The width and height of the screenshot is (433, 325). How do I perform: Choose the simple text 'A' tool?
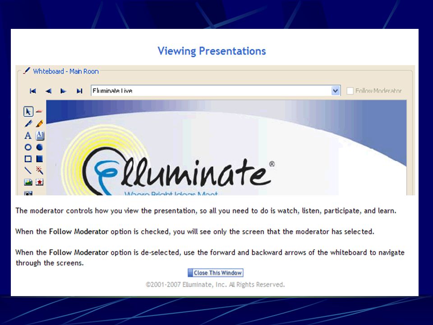(28, 135)
